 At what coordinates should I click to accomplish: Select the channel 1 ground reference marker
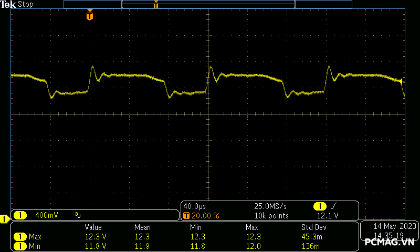(5, 218)
